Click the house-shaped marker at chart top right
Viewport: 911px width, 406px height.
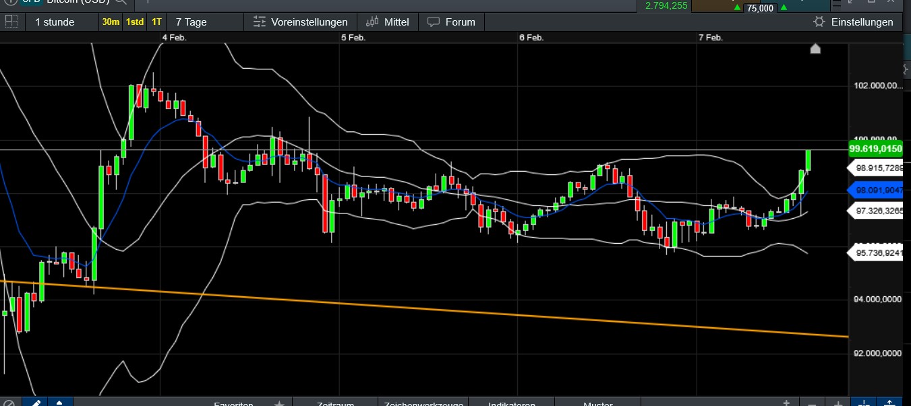(x=815, y=48)
